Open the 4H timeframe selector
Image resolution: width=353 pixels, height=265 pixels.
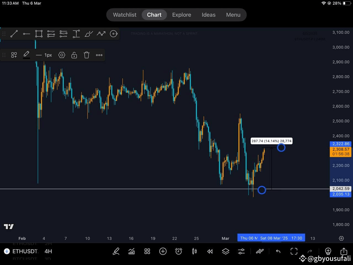[48, 251]
